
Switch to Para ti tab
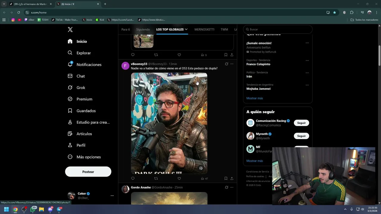click(126, 29)
